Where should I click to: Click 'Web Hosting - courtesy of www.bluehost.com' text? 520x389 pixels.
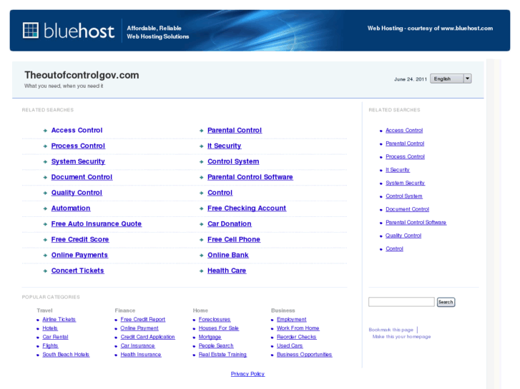click(430, 29)
